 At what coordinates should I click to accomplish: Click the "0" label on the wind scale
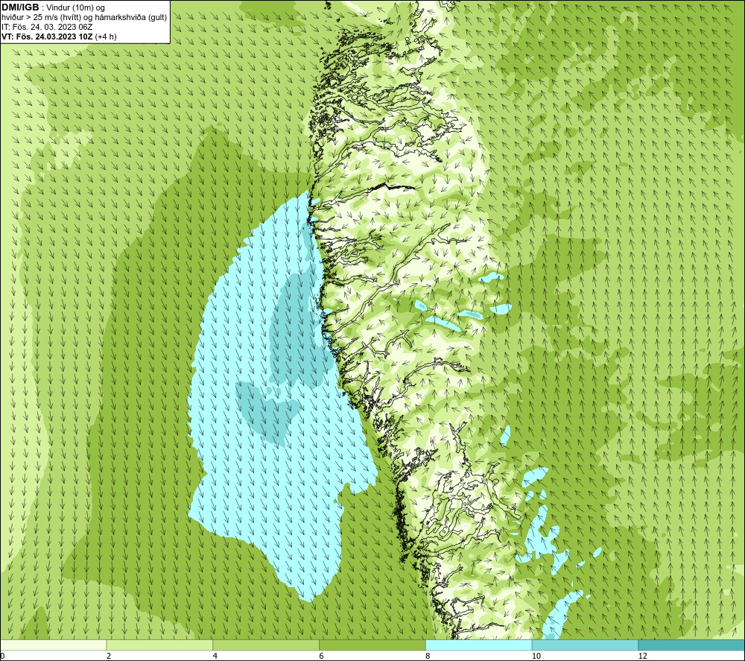(2, 656)
